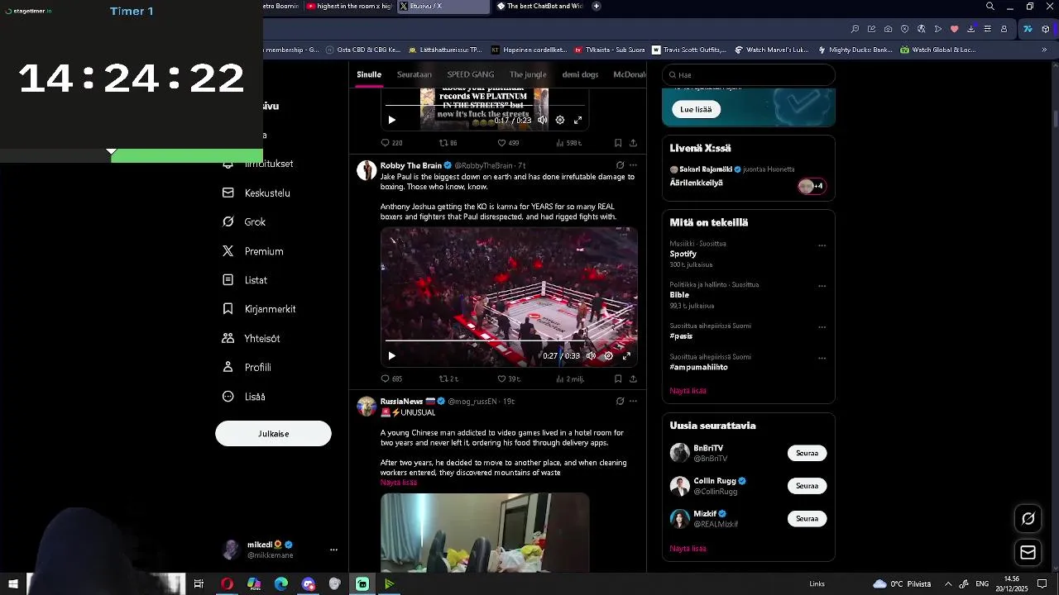Play the Jake Paul boxing video
1059x595 pixels.
(x=392, y=356)
